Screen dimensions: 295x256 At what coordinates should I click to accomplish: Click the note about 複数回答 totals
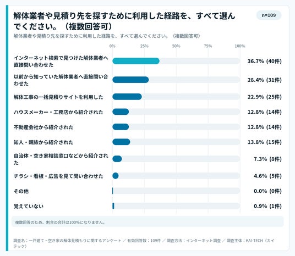click(60, 222)
